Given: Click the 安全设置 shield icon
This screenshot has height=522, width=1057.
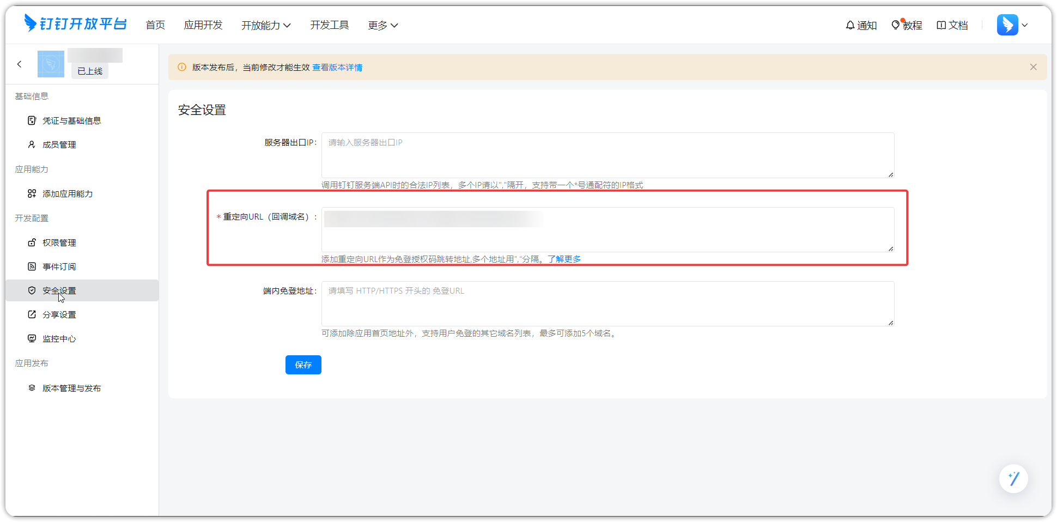Looking at the screenshot, I should point(32,290).
